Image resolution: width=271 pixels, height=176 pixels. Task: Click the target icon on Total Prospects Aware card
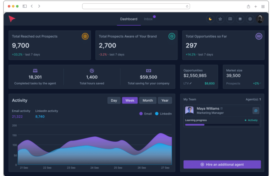pyautogui.click(x=172, y=36)
